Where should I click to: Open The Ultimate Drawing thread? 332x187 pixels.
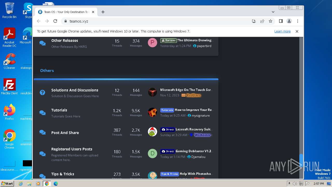[195, 40]
